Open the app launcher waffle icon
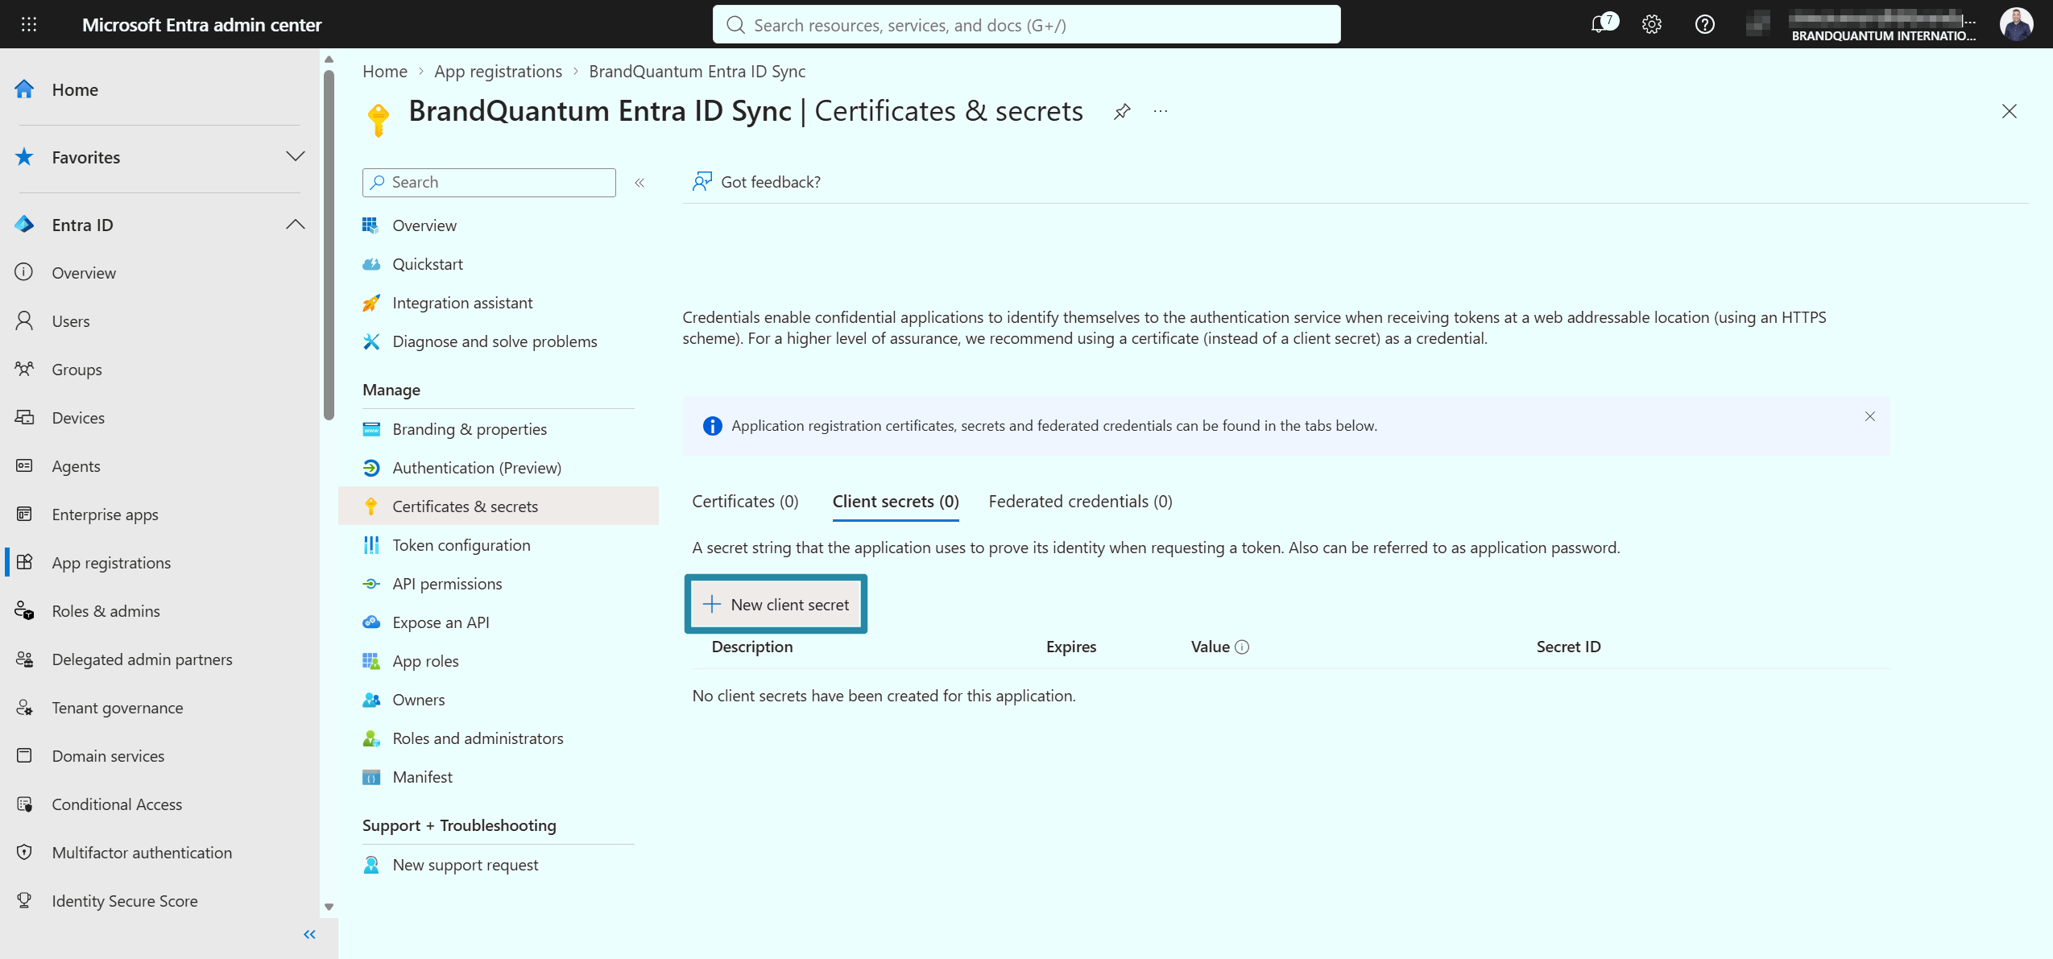This screenshot has width=2053, height=959. click(29, 24)
